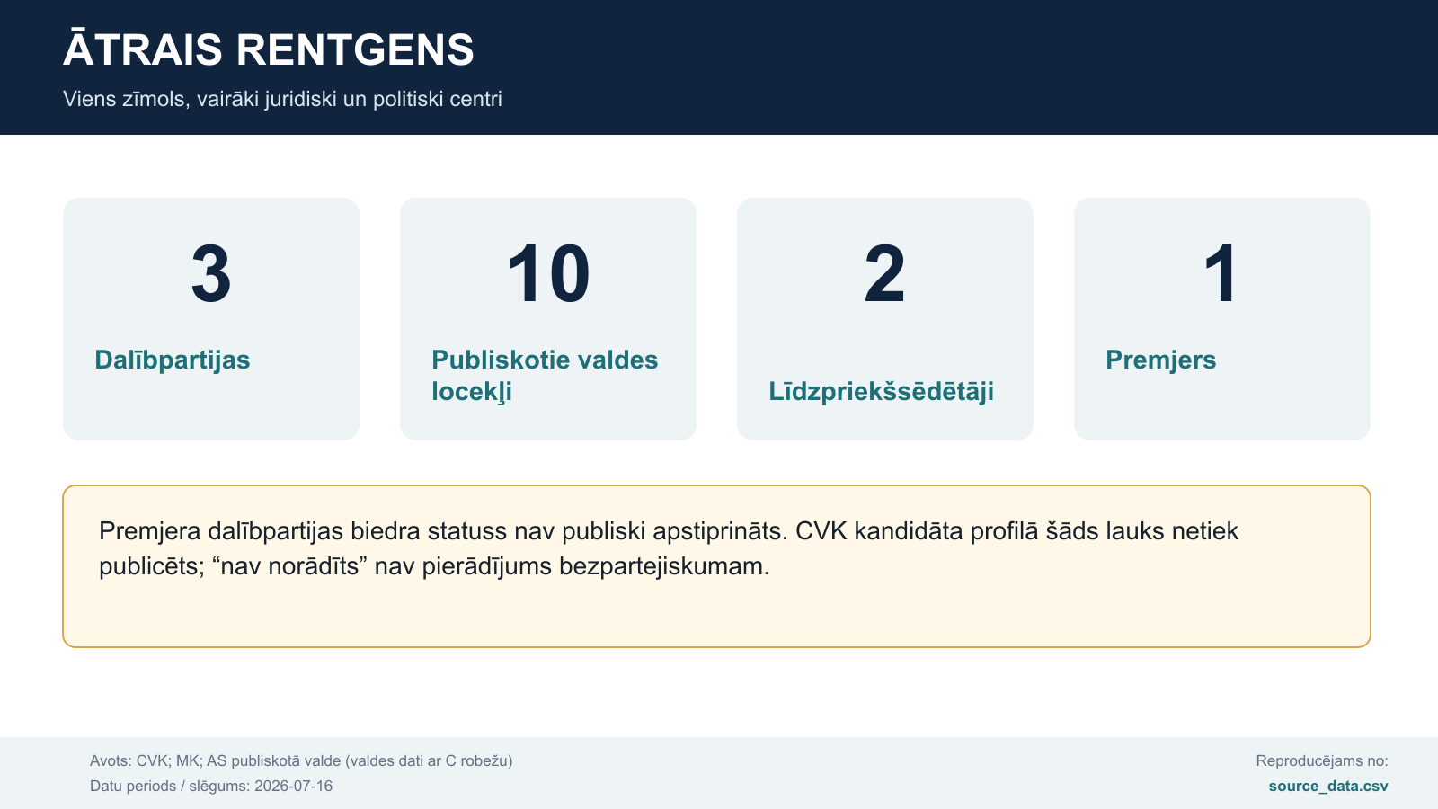Click the ĀTRAIS RENTGENS title
This screenshot has height=809, width=1438.
tap(269, 49)
